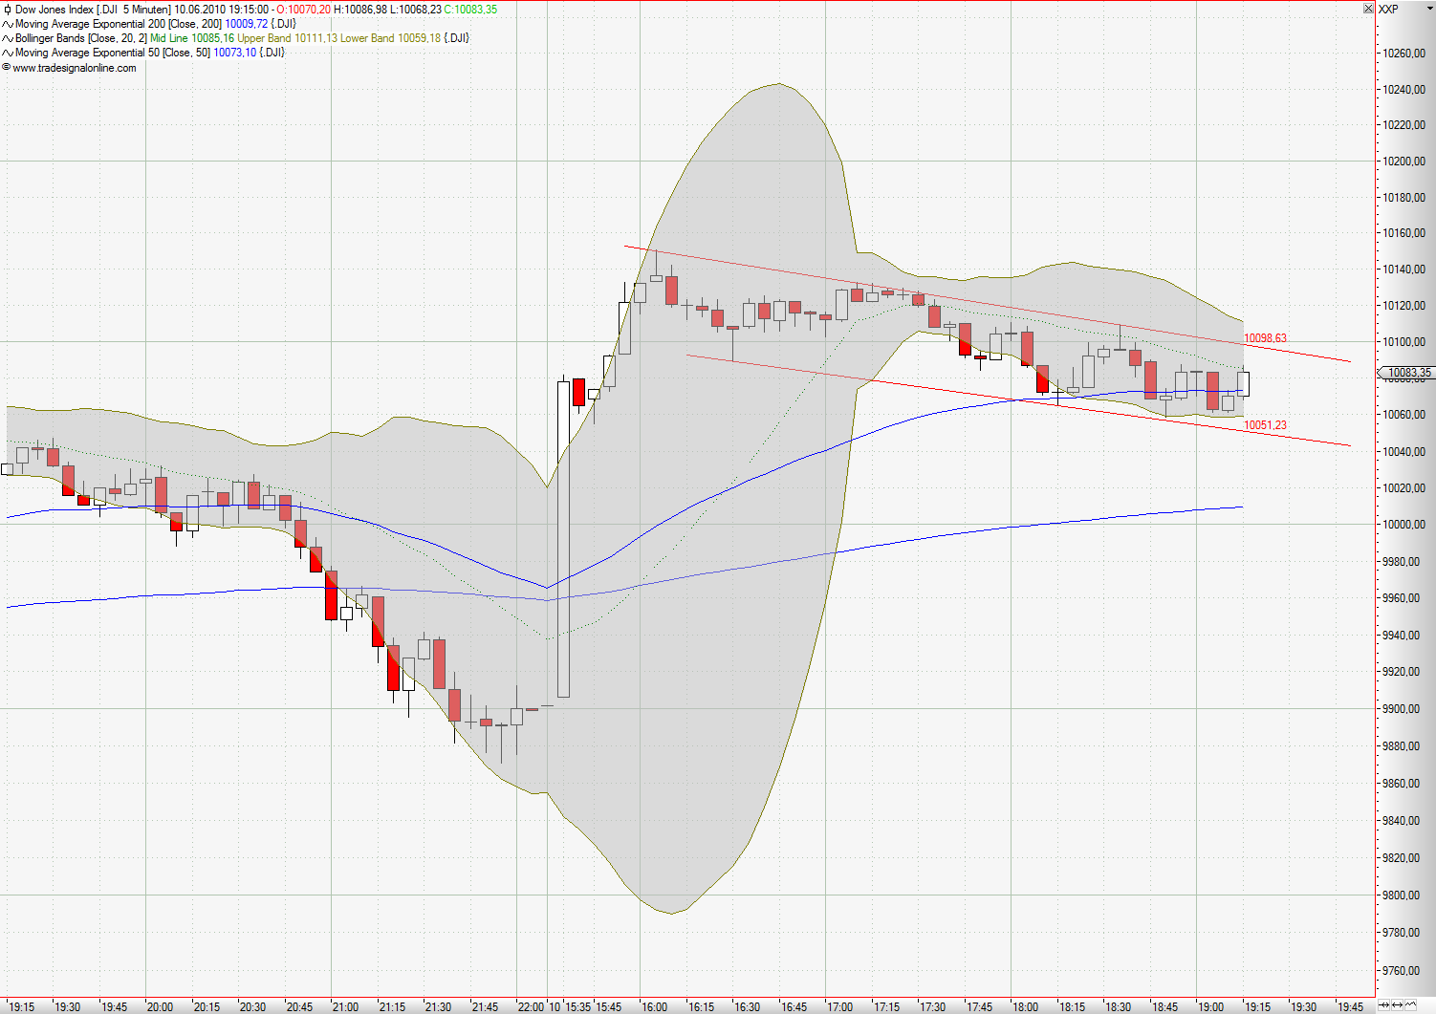1436x1014 pixels.
Task: Click the candlestick icon beside Dow Jones Index
Action: coord(8,10)
